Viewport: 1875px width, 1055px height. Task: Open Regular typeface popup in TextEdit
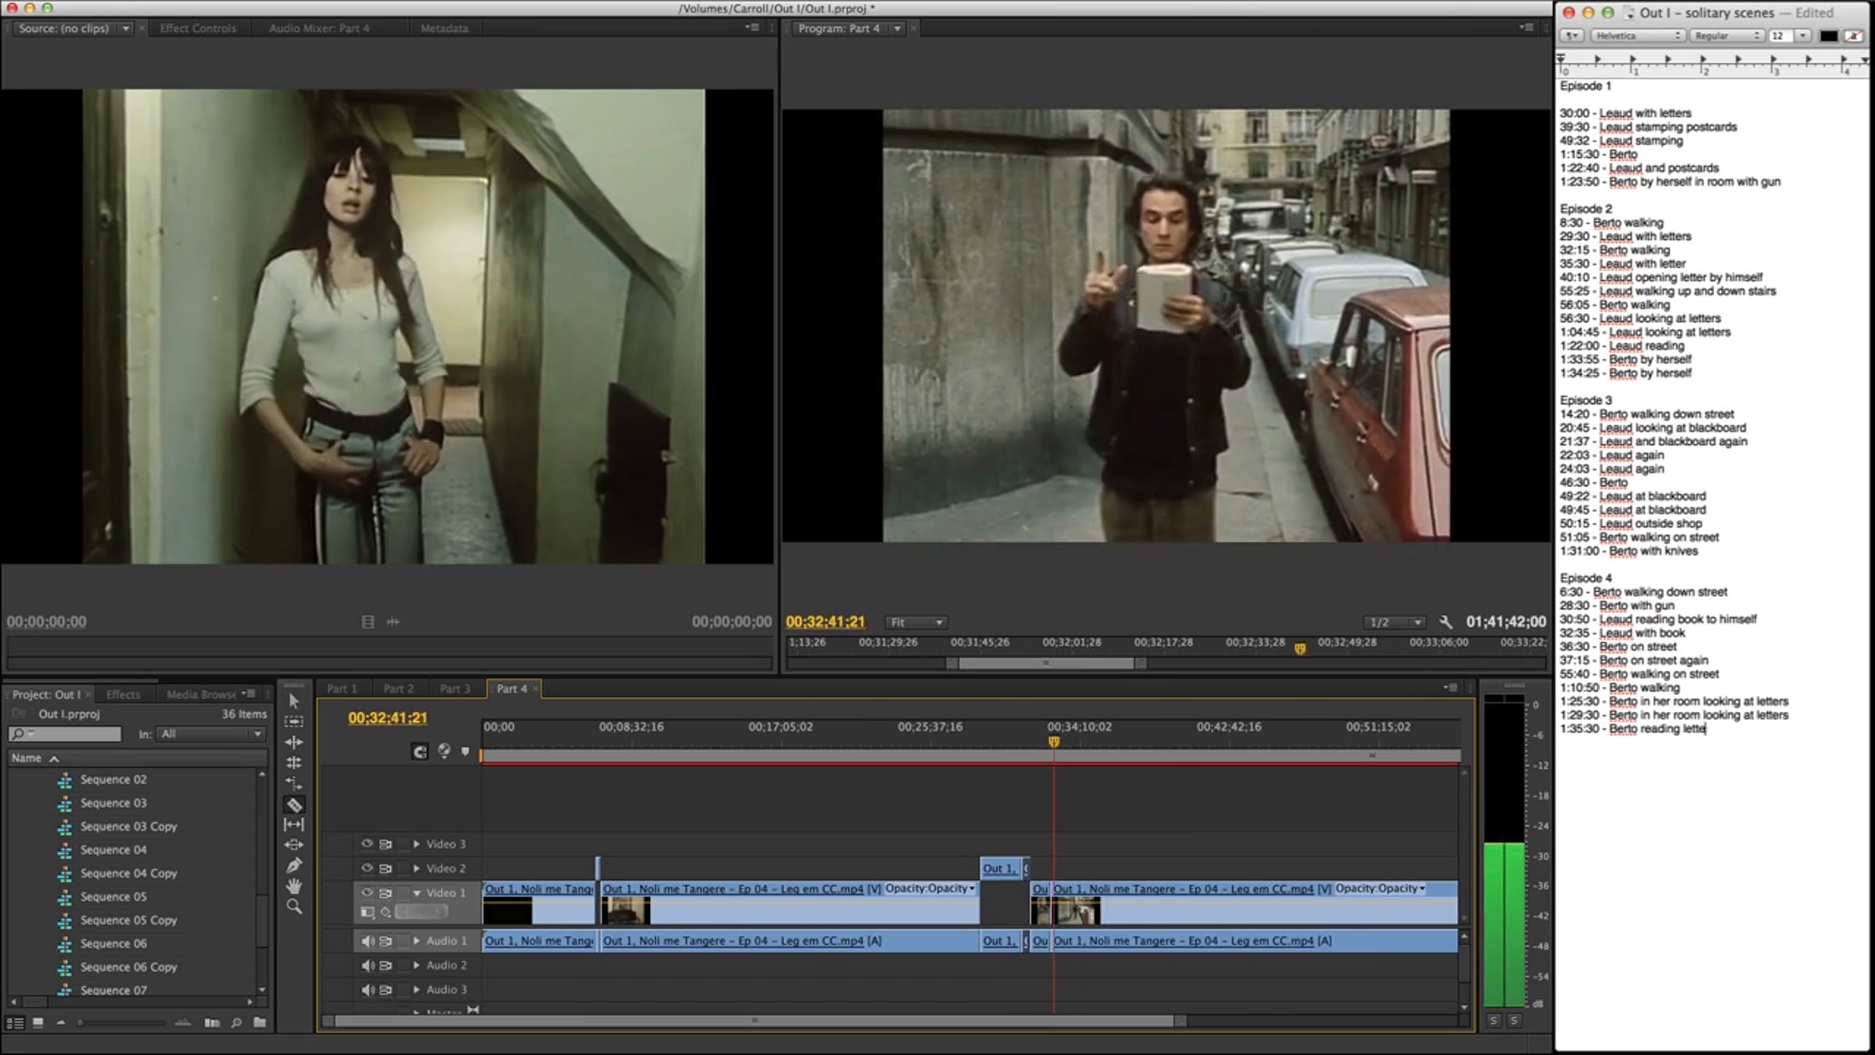(1727, 36)
